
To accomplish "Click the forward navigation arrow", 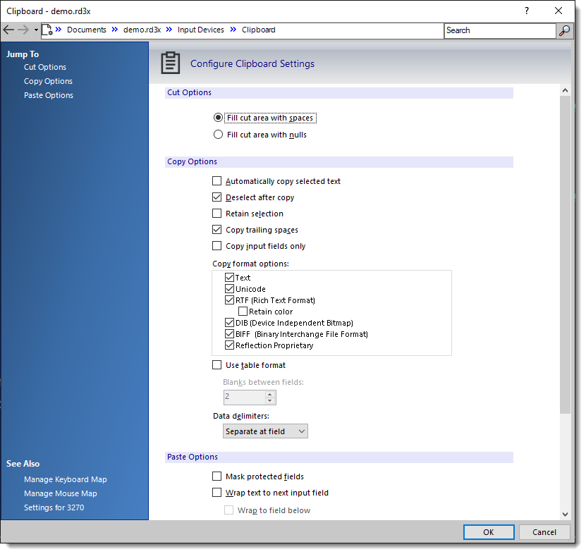I will coord(23,30).
